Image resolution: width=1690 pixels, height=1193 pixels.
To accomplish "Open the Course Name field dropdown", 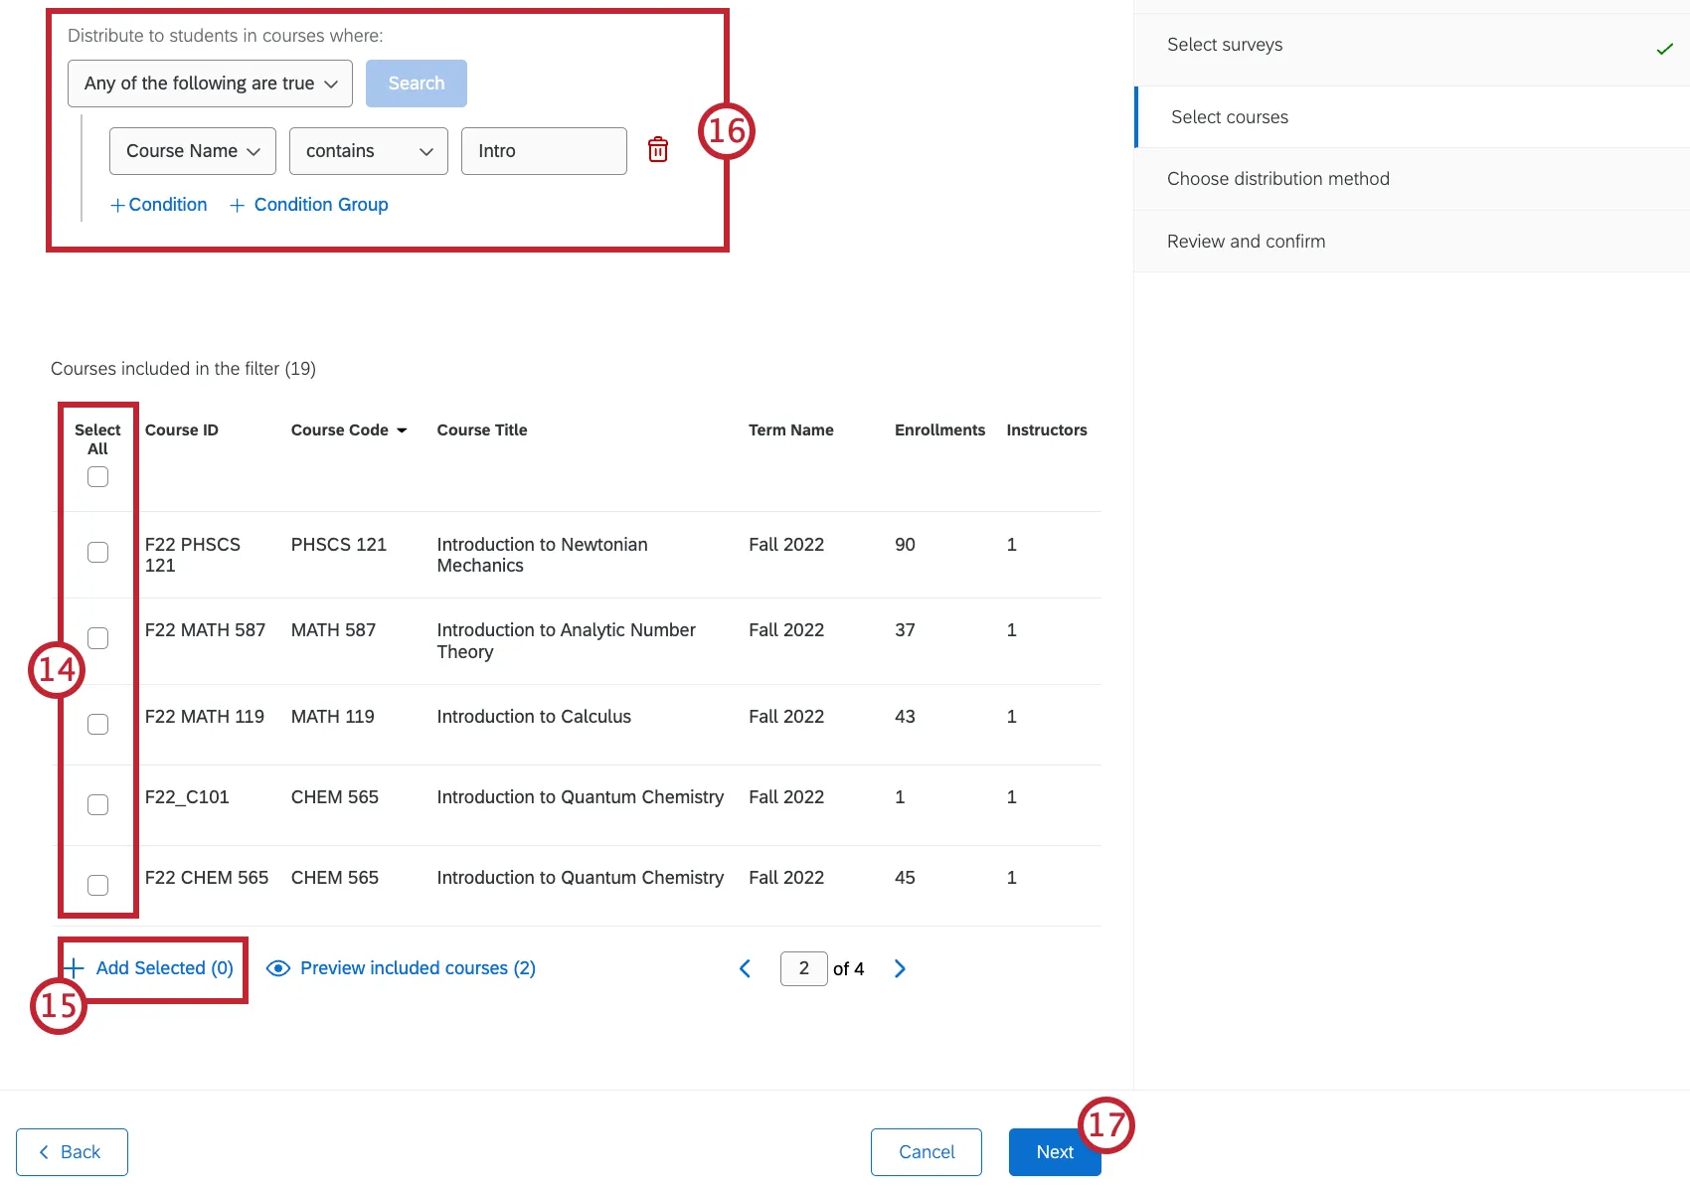I will [192, 150].
